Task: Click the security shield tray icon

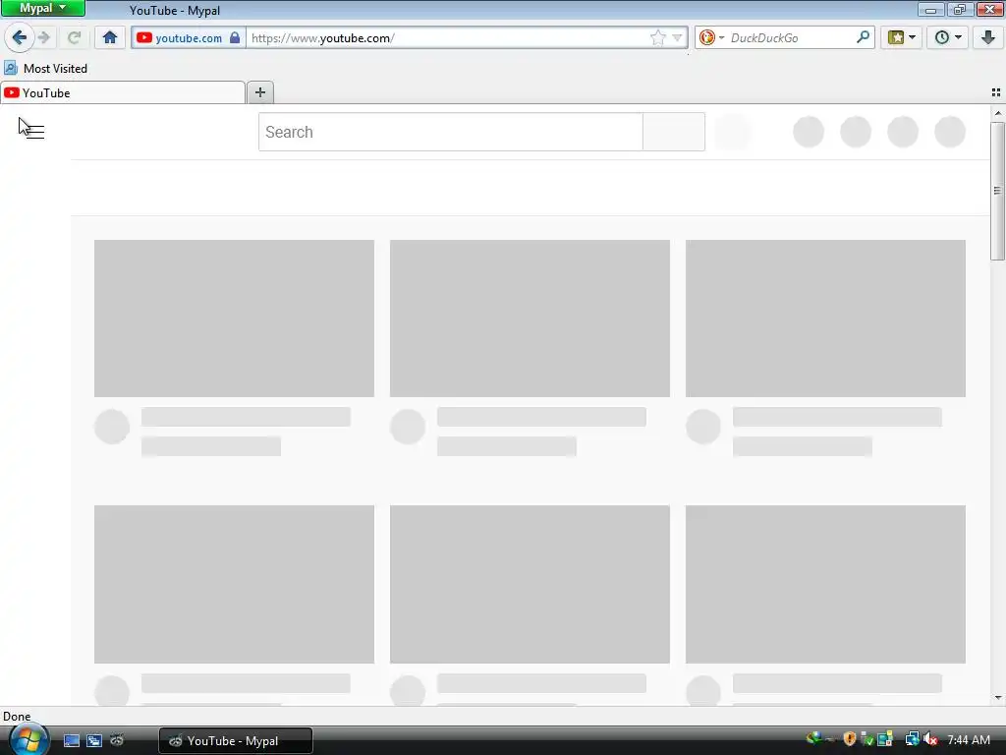Action: 850,739
